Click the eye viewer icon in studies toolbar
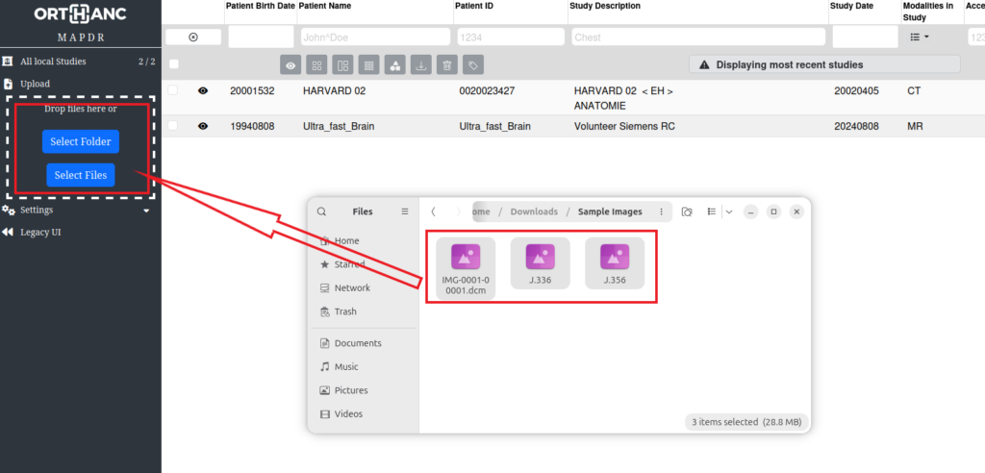Screen dimensions: 985x473 (x=290, y=65)
